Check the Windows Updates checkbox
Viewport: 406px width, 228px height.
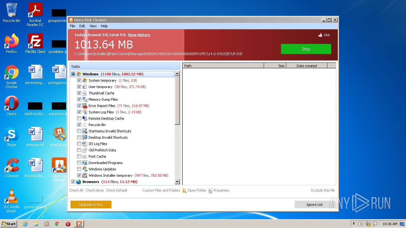(x=79, y=169)
